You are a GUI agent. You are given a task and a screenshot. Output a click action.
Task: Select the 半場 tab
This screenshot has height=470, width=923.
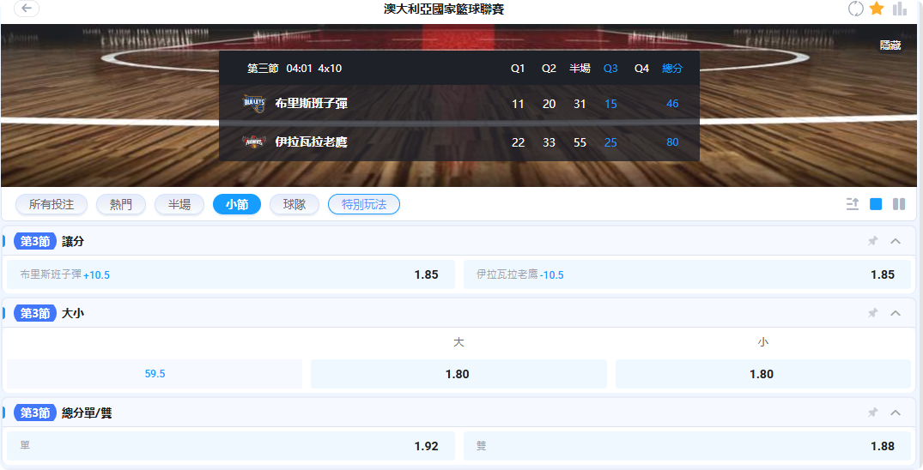[179, 204]
